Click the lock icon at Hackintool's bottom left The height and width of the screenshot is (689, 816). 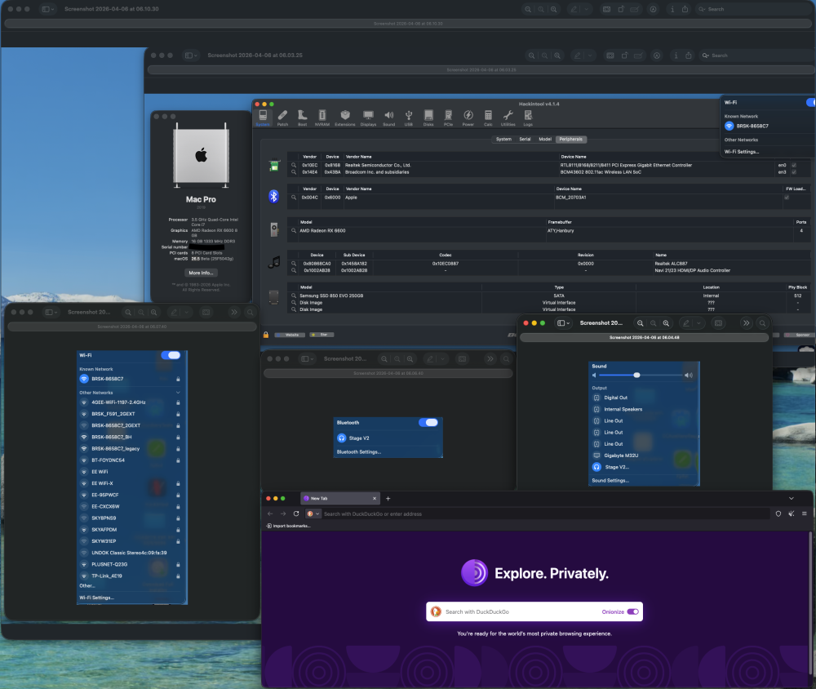(x=266, y=335)
